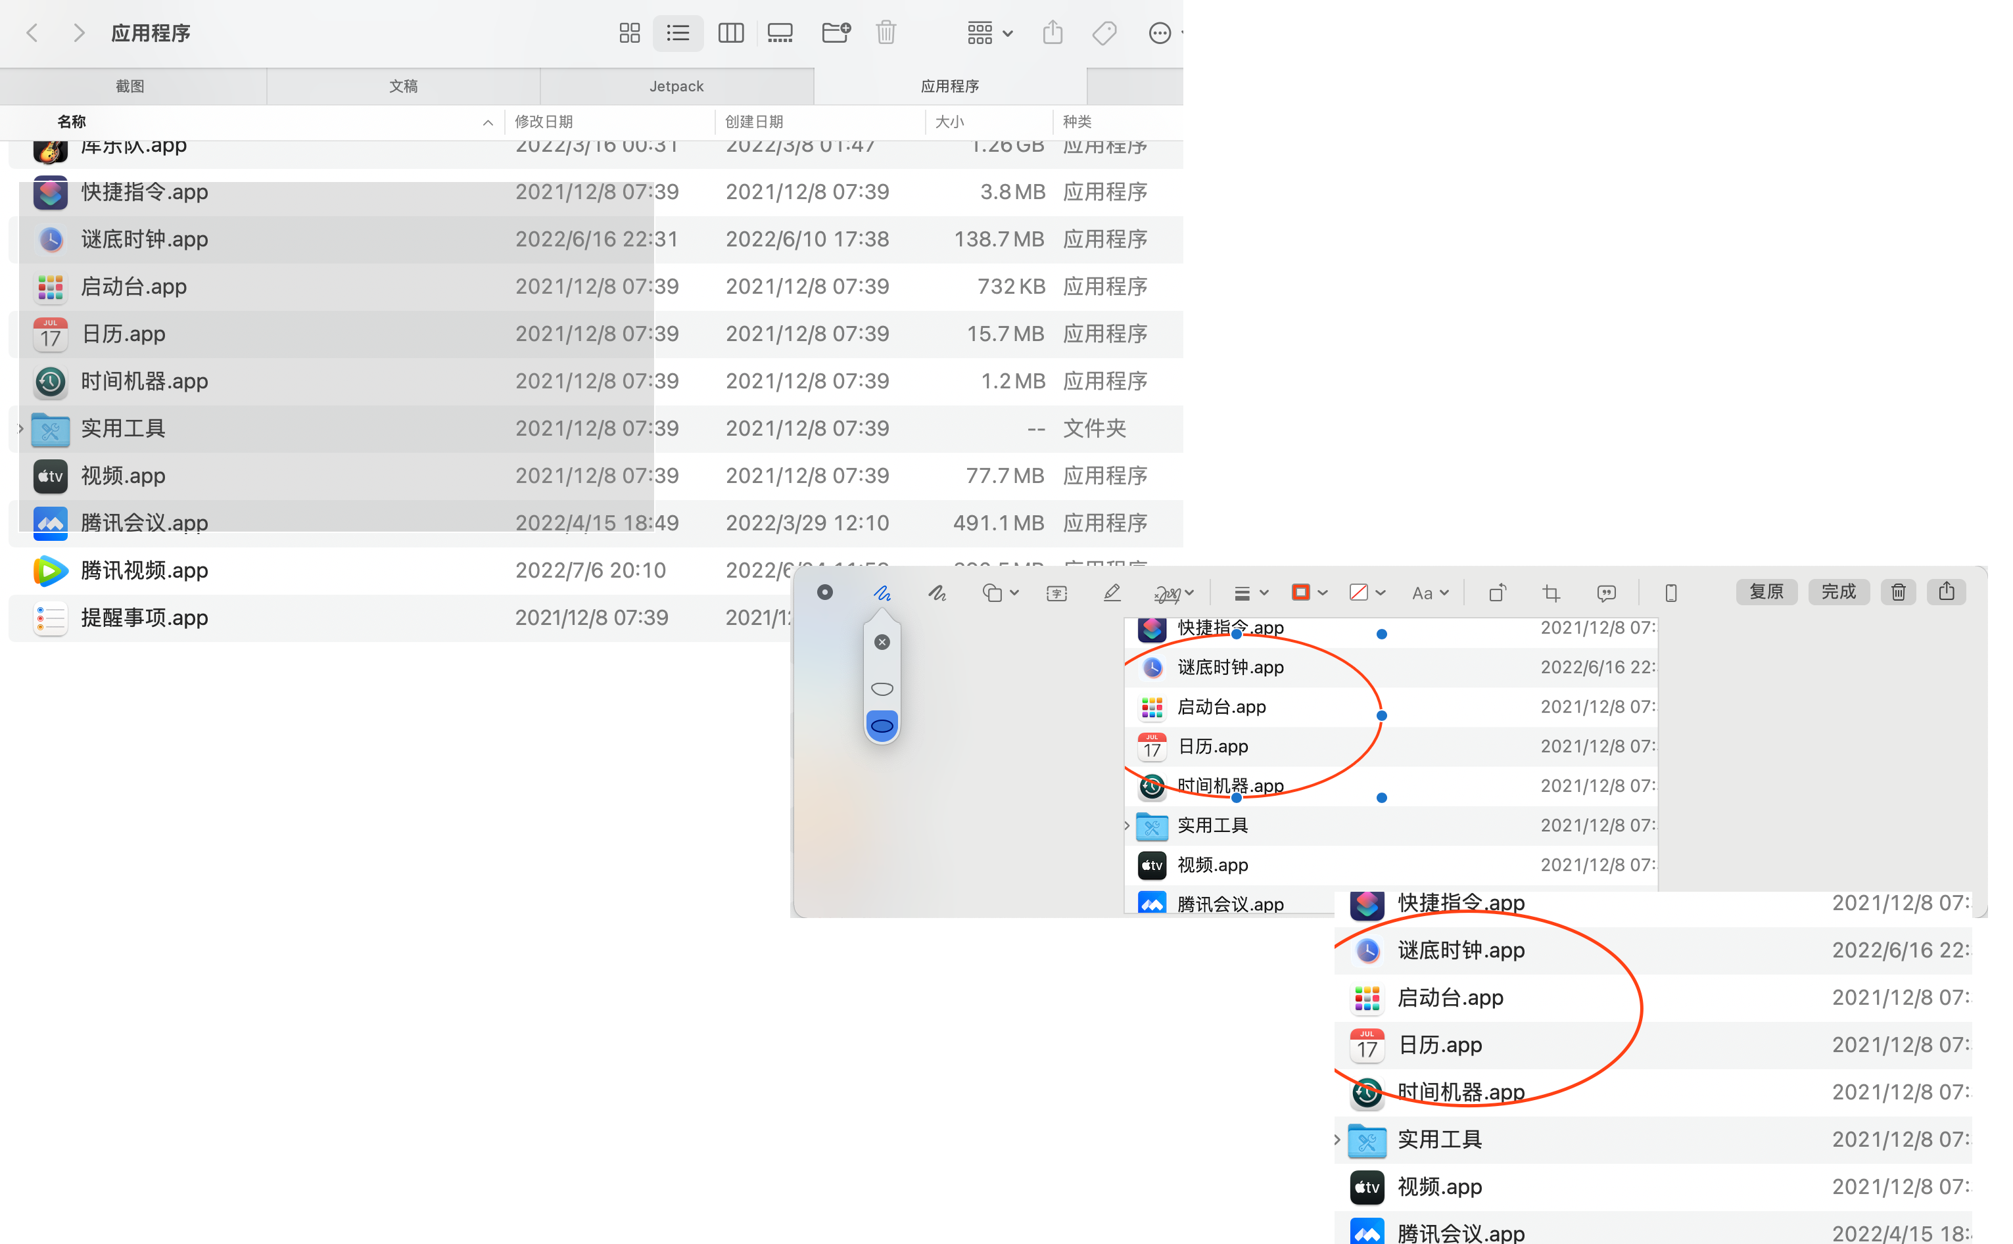Viewport: 2013px width, 1244px height.
Task: Click the Text box tool icon
Action: pos(1056,592)
